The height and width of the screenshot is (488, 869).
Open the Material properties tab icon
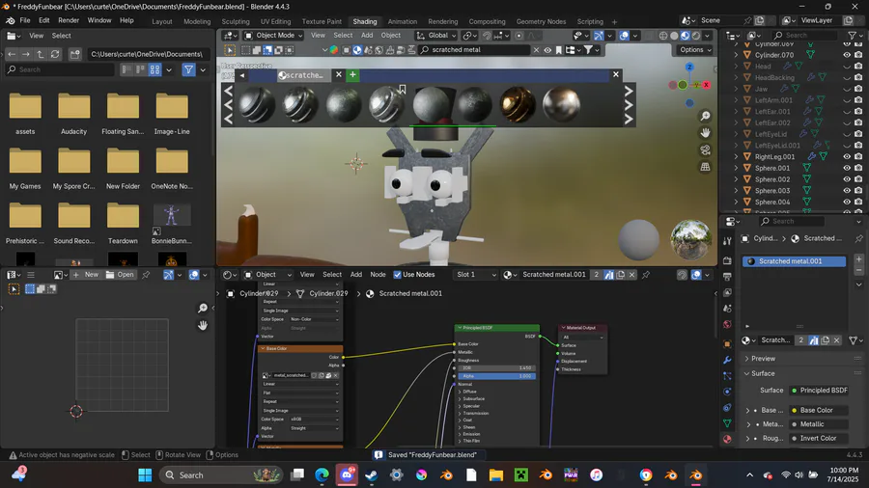pos(727,439)
